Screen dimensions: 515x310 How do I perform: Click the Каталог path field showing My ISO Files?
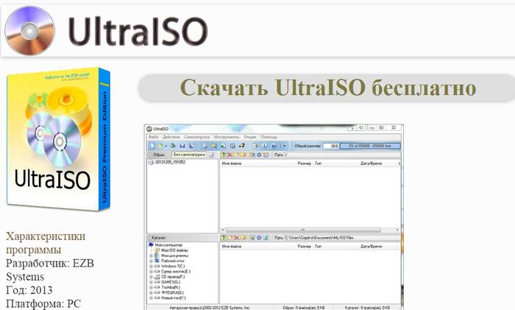(x=341, y=238)
